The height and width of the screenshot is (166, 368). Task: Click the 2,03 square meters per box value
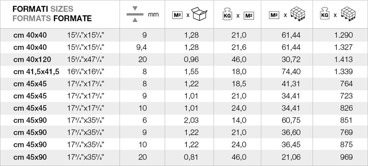coord(191,120)
